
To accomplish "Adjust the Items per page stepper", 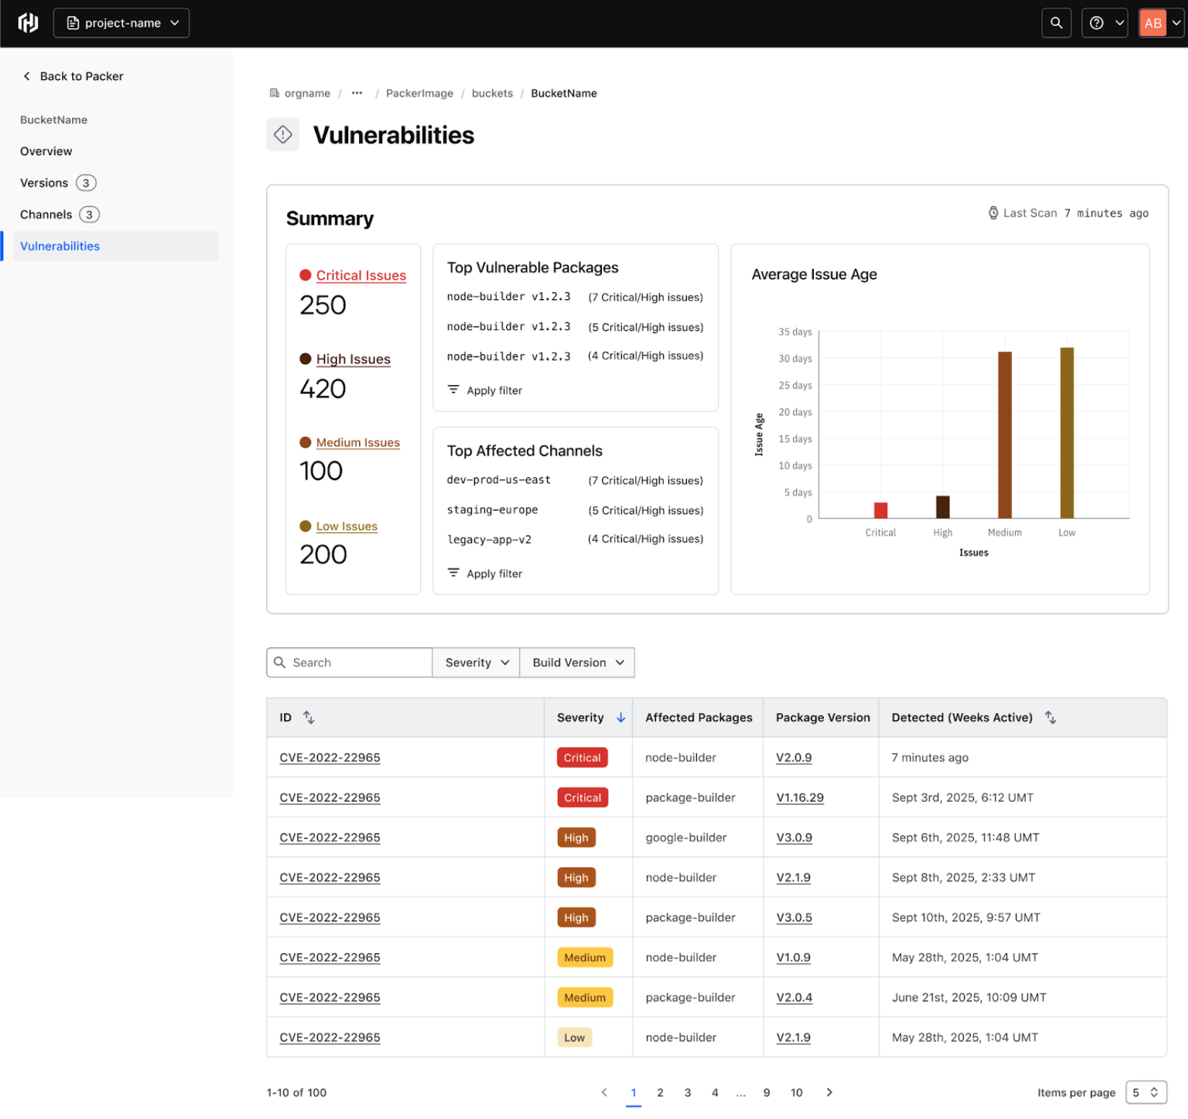I will pos(1145,1092).
